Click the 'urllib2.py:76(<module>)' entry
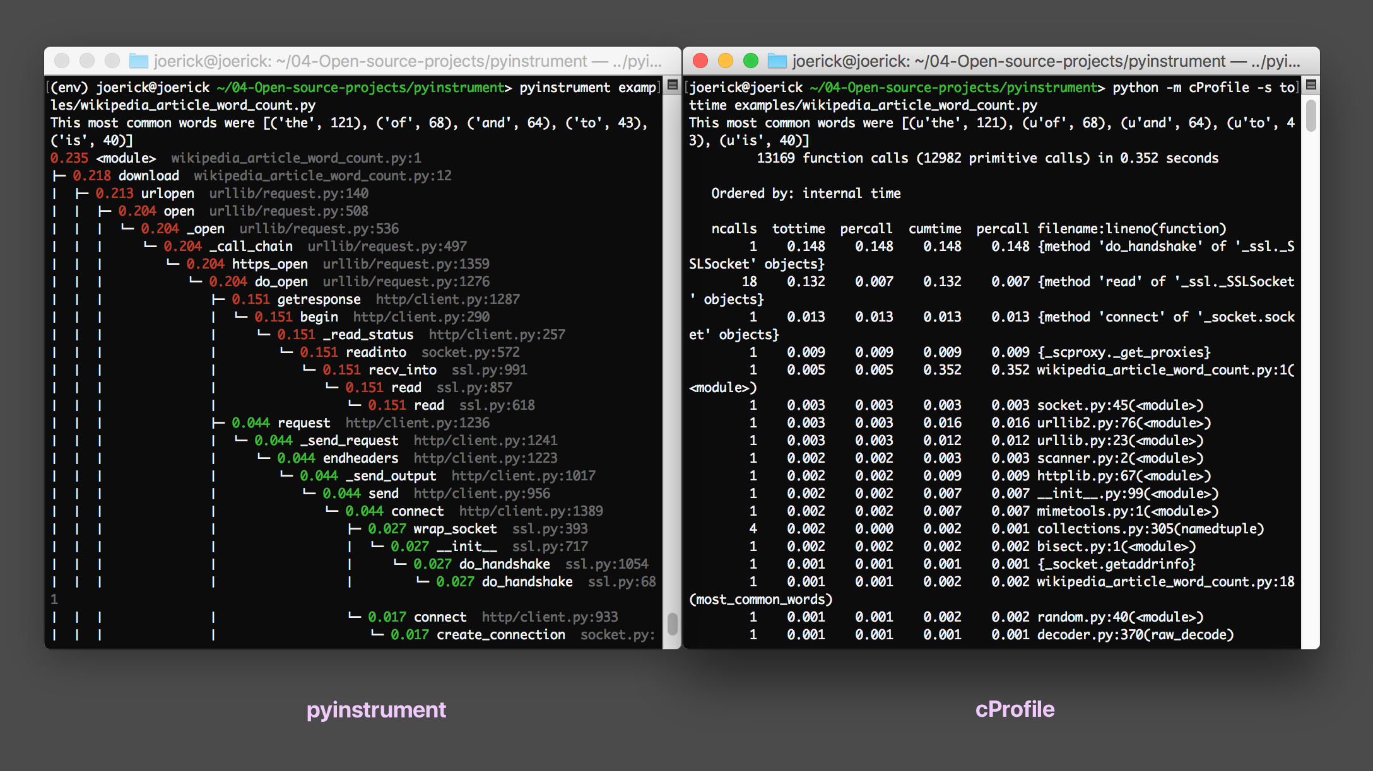This screenshot has width=1373, height=771. [1124, 422]
